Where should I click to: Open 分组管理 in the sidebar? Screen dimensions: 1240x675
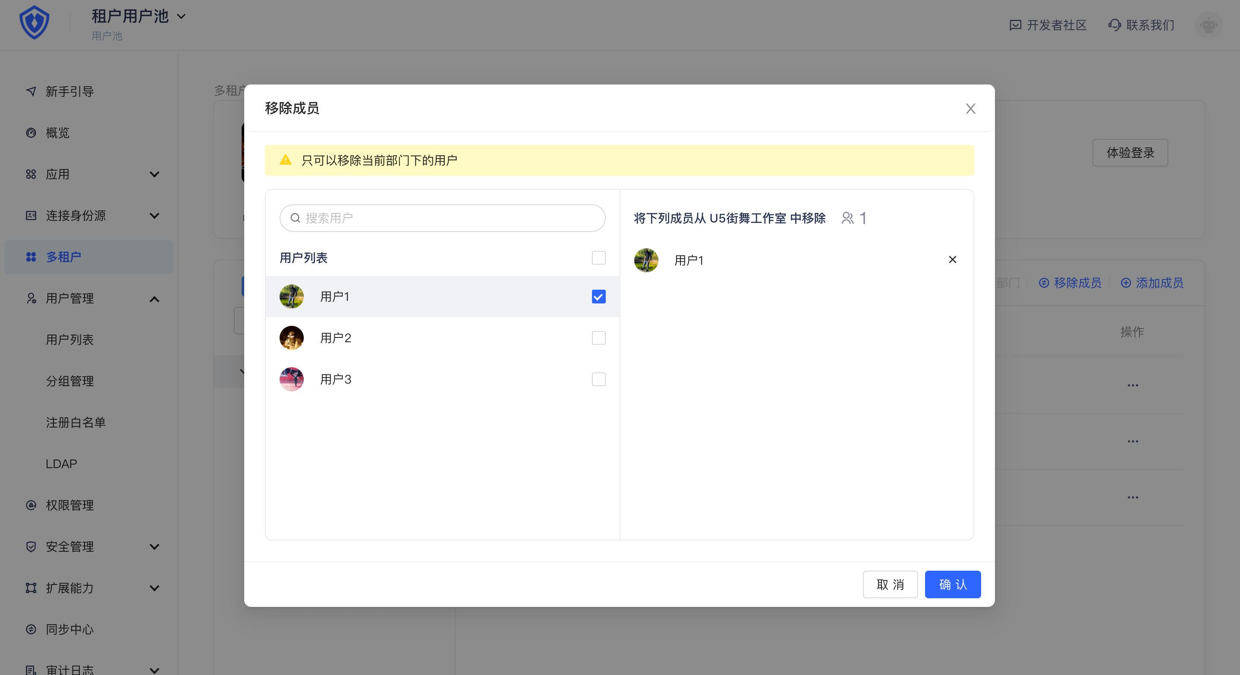click(70, 381)
